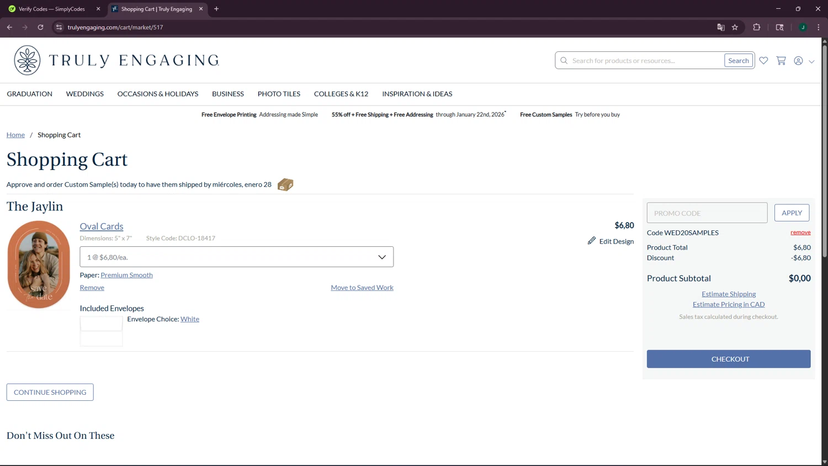
Task: Go forward with the browser forward arrow
Action: (x=25, y=27)
